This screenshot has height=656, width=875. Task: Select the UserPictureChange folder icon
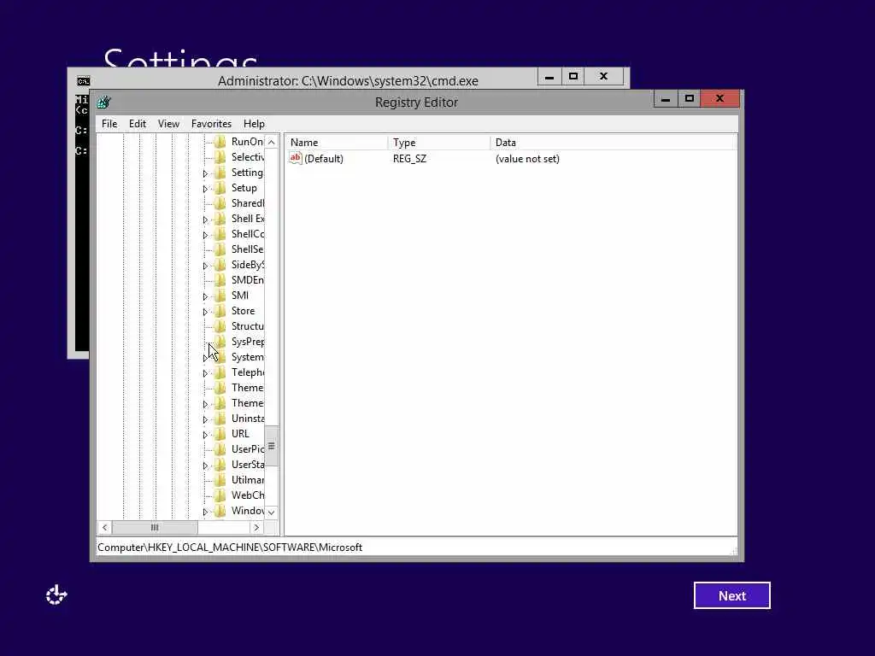point(220,449)
